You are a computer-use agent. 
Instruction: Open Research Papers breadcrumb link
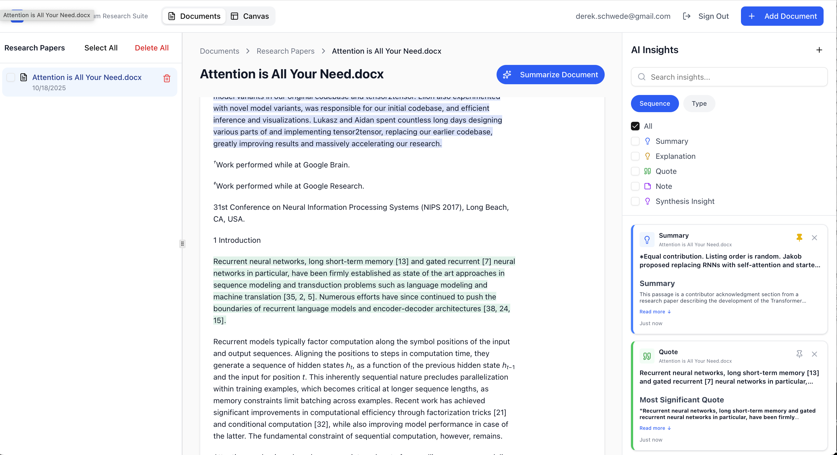coord(285,51)
